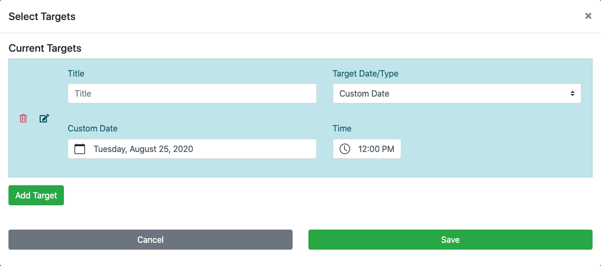The image size is (601, 266).
Task: Click the Title field label
Action: (76, 73)
